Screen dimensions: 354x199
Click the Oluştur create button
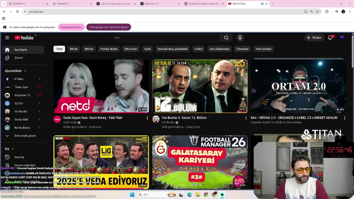pos(314,38)
